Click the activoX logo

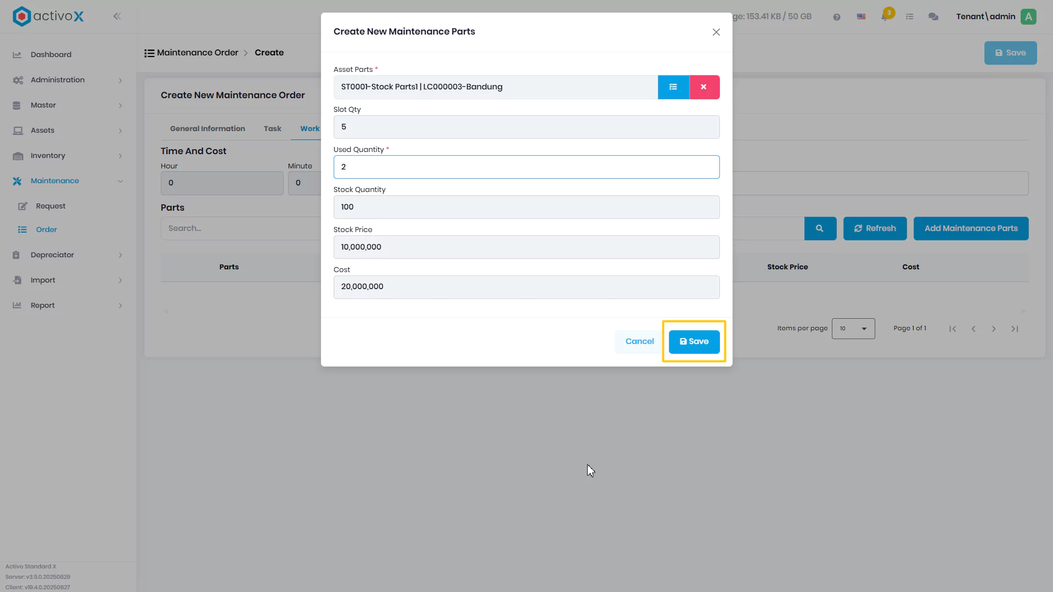tap(48, 16)
